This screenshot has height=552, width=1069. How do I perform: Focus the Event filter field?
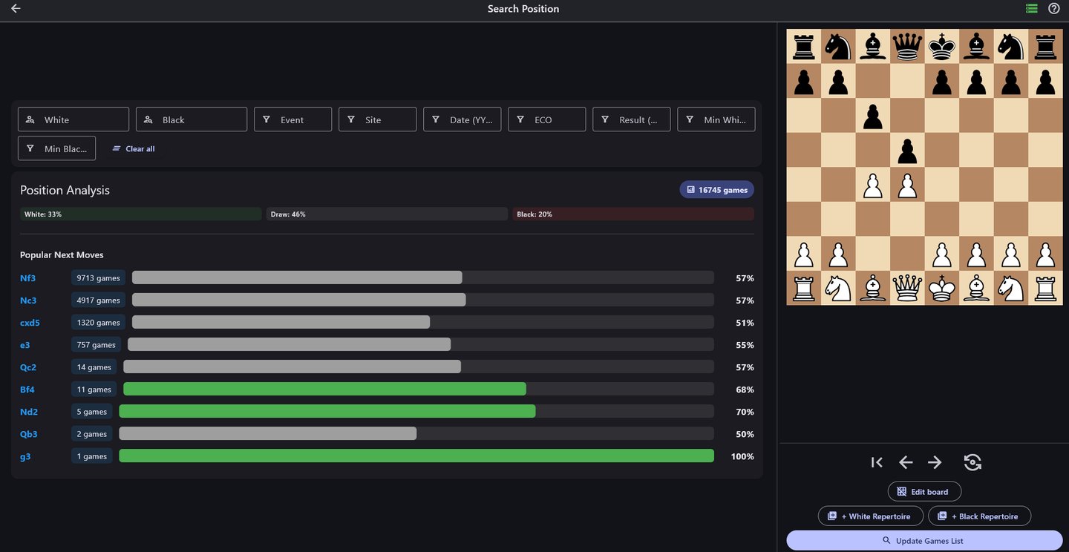[292, 119]
